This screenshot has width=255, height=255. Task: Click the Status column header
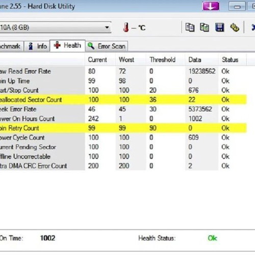point(230,60)
